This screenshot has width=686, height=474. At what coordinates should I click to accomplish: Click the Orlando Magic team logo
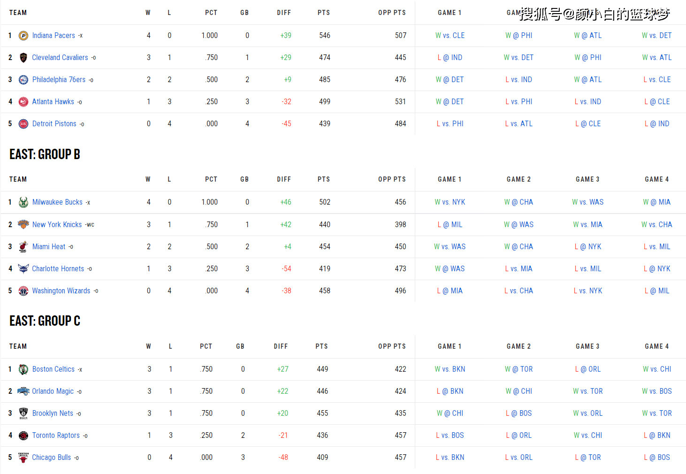pyautogui.click(x=23, y=391)
